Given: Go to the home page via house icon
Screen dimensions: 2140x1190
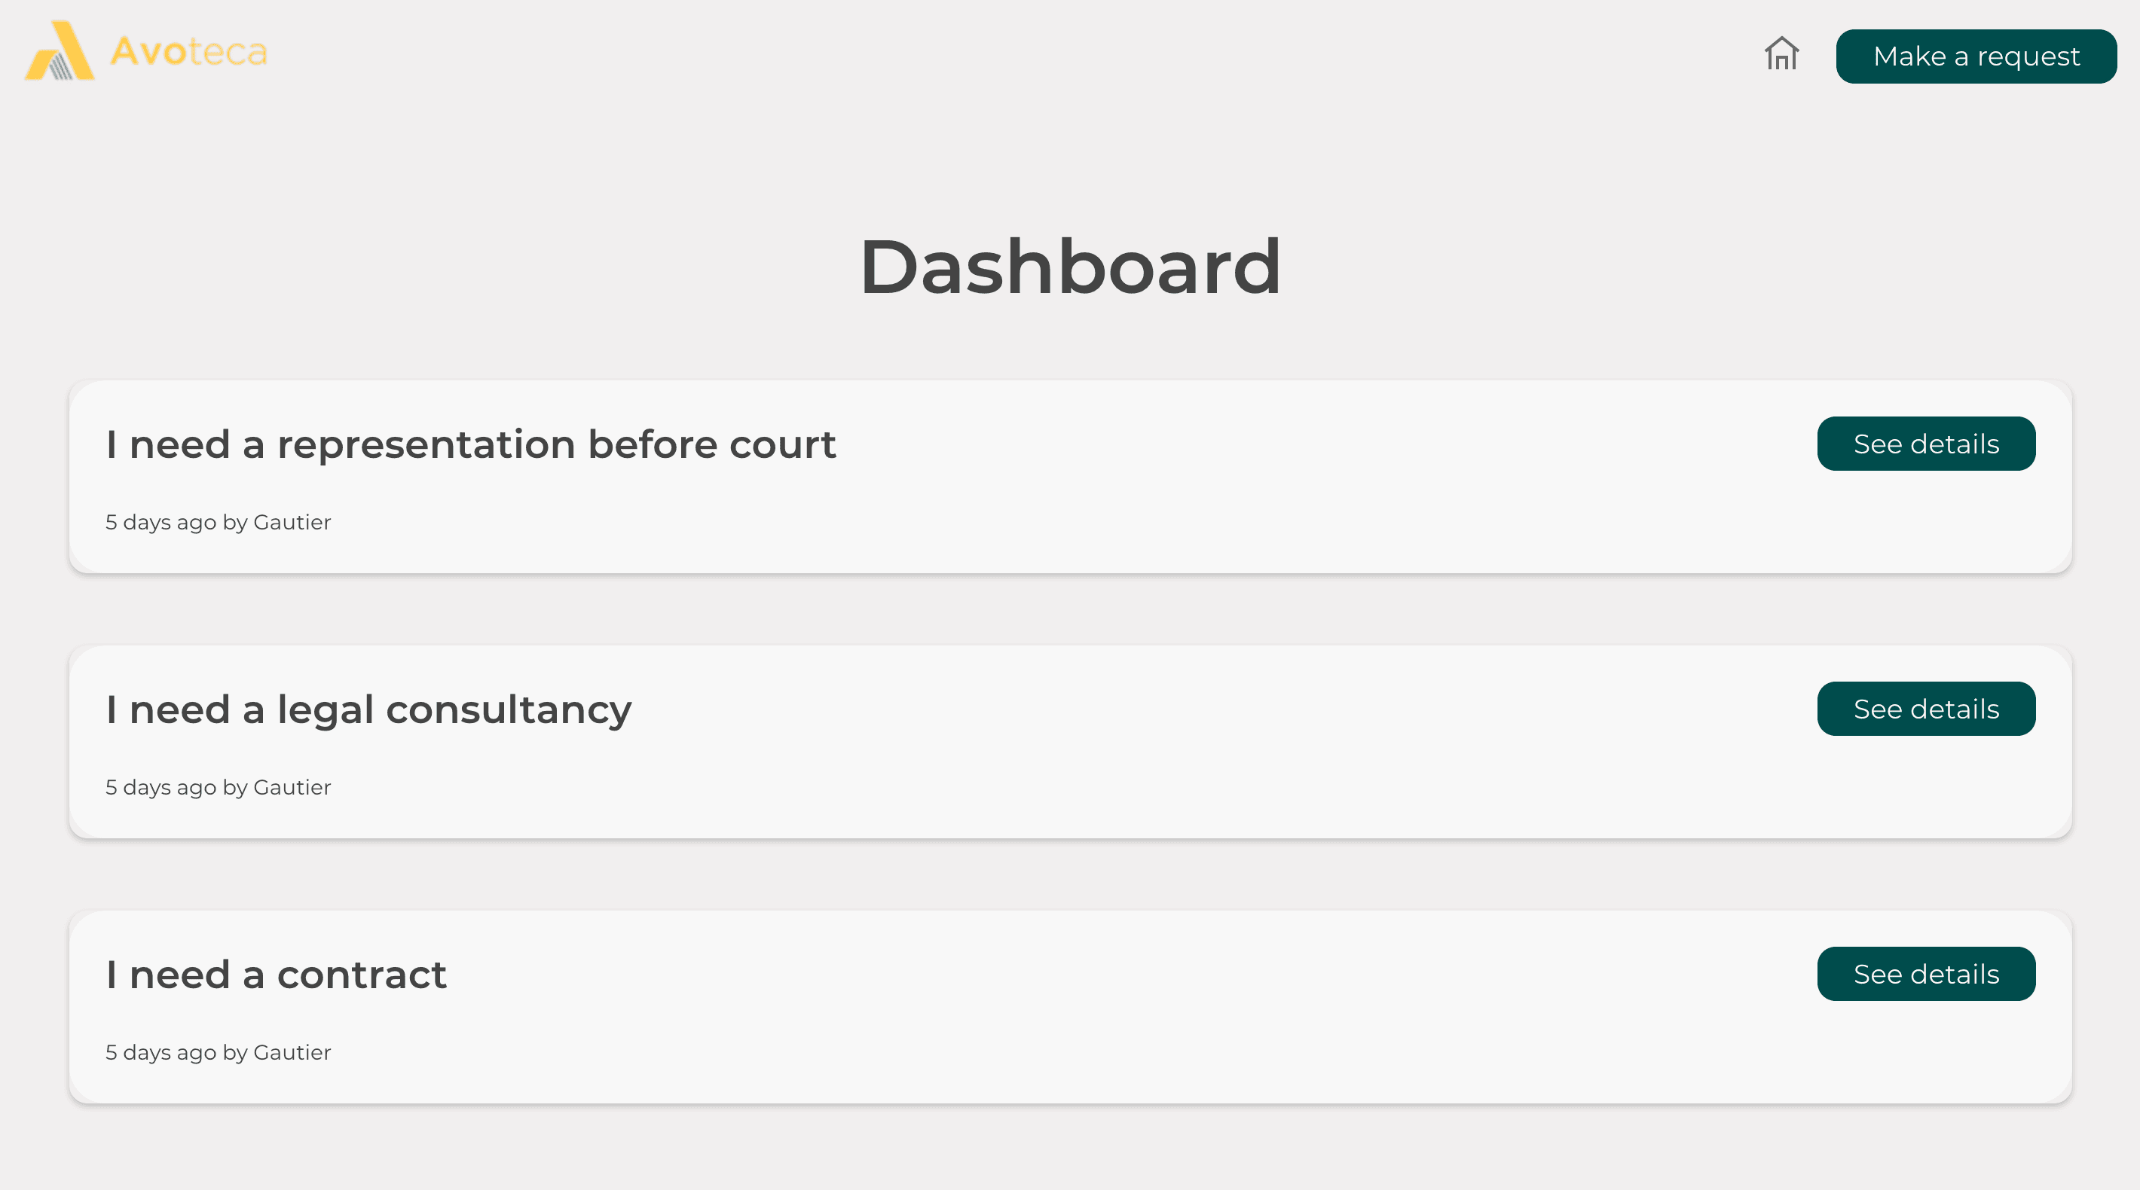Looking at the screenshot, I should tap(1781, 53).
